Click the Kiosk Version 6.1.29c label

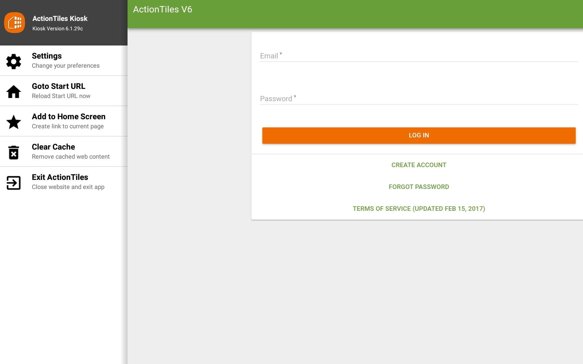point(57,29)
